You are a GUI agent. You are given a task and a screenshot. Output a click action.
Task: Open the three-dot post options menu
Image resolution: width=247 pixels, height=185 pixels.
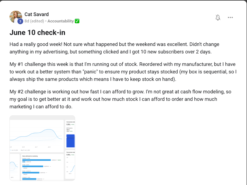point(230,18)
